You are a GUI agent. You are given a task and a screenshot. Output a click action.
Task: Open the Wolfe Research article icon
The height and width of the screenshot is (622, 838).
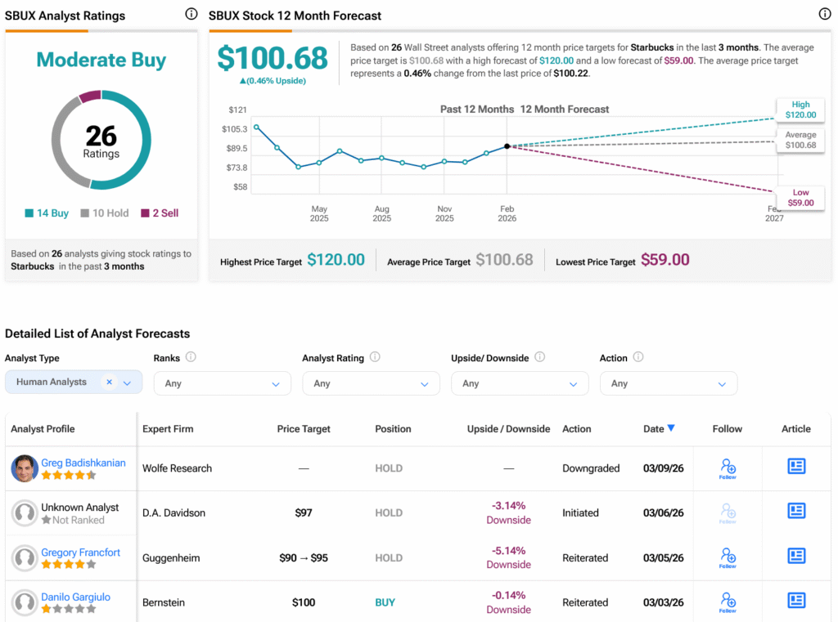click(x=795, y=466)
